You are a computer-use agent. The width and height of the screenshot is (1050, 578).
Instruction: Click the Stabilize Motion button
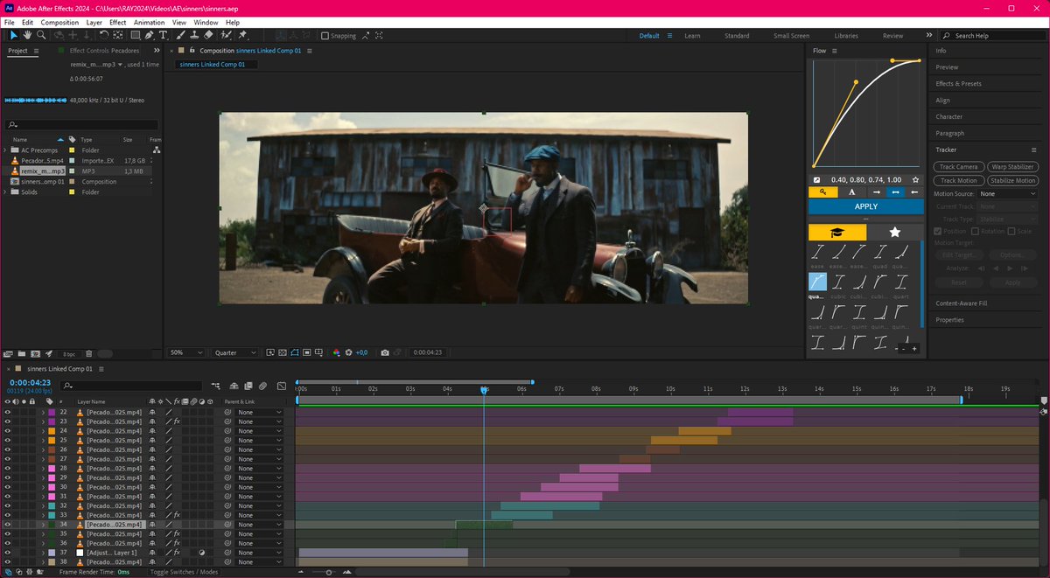[1013, 180]
